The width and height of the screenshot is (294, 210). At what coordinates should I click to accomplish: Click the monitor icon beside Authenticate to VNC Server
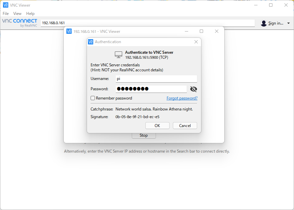[x=118, y=54]
